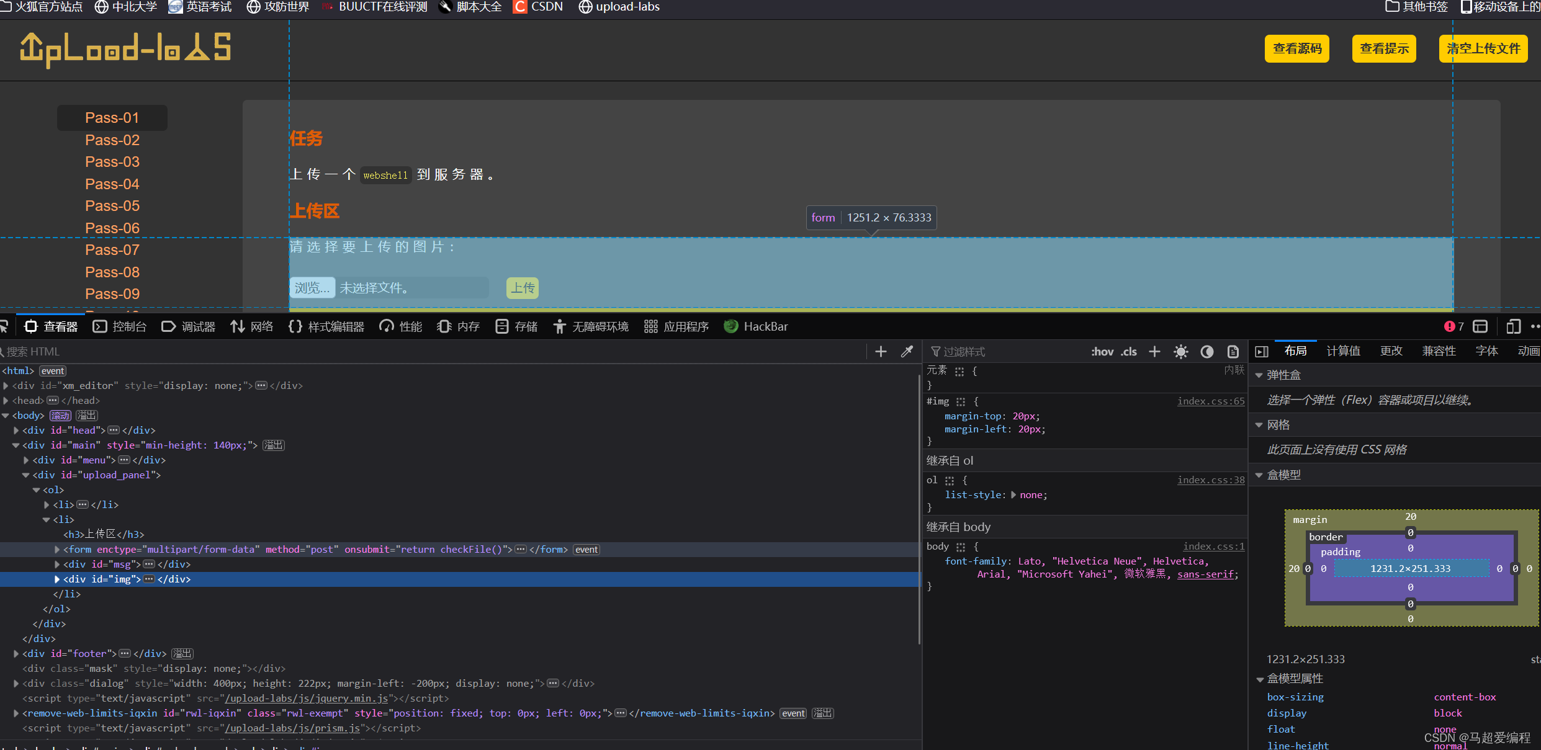The image size is (1541, 750).
Task: Click the split console icon
Action: (1480, 326)
